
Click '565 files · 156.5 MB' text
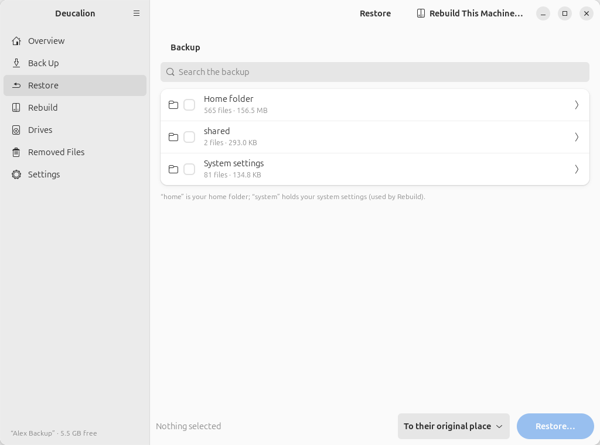tap(236, 111)
